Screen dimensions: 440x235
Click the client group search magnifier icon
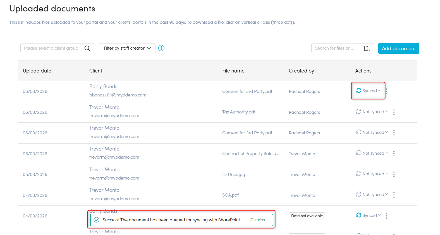[87, 48]
